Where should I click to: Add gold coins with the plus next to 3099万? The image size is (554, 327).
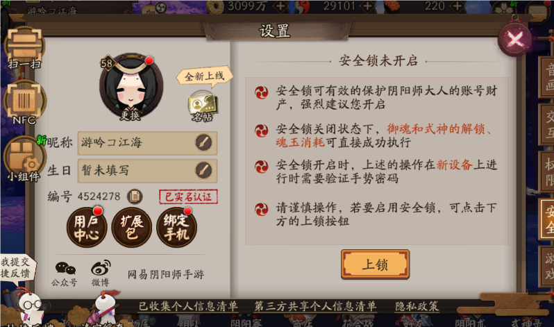pyautogui.click(x=280, y=6)
